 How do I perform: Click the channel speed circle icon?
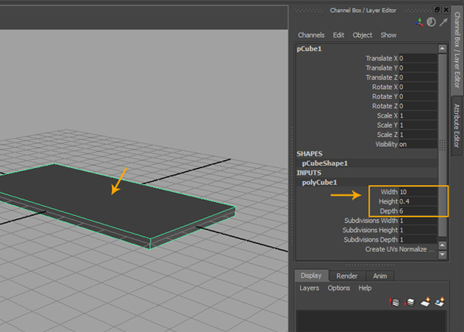click(x=431, y=22)
